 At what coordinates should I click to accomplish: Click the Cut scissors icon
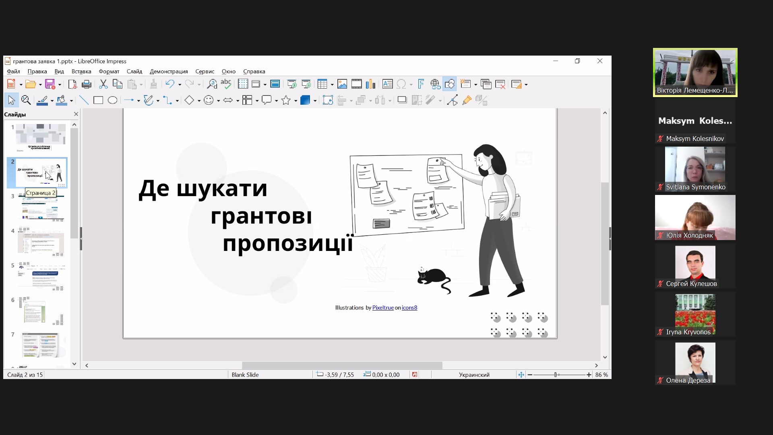[x=103, y=84]
